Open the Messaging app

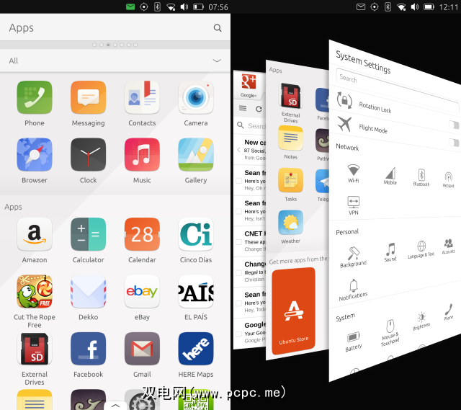88,97
